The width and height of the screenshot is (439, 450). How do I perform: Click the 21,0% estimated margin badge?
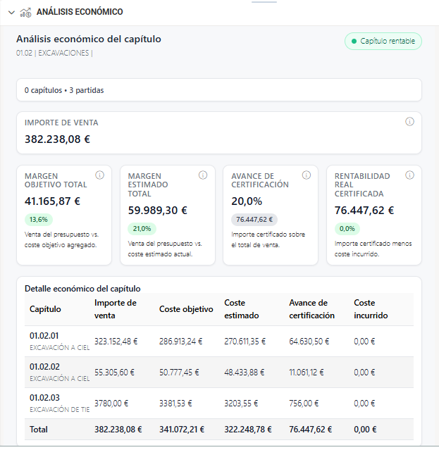coord(142,228)
